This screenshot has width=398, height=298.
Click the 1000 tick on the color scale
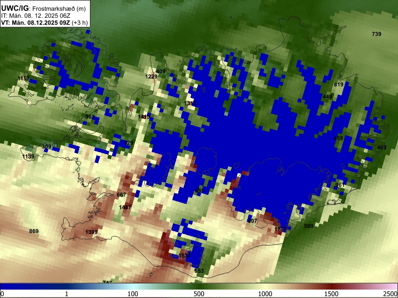pos(265,294)
